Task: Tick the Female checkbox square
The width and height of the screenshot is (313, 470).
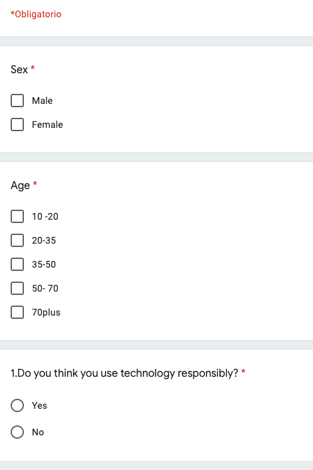Action: pos(17,124)
